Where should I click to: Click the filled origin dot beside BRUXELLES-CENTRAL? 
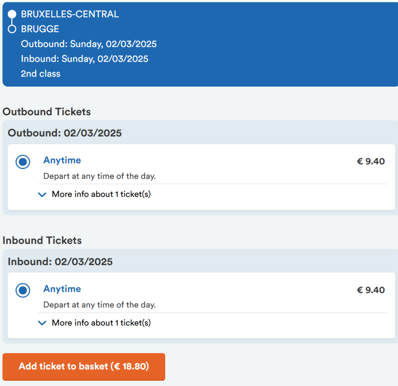tap(12, 14)
